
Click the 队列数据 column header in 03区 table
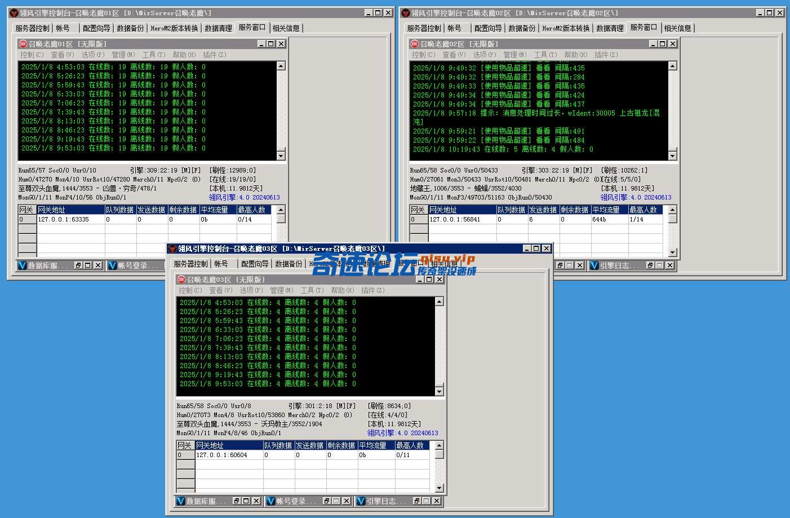tap(278, 445)
